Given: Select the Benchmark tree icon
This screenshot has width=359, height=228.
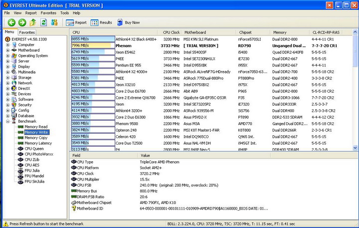Looking at the screenshot, I should tap(14, 121).
